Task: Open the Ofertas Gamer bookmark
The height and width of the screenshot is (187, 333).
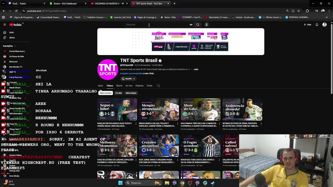Action: tap(270, 17)
